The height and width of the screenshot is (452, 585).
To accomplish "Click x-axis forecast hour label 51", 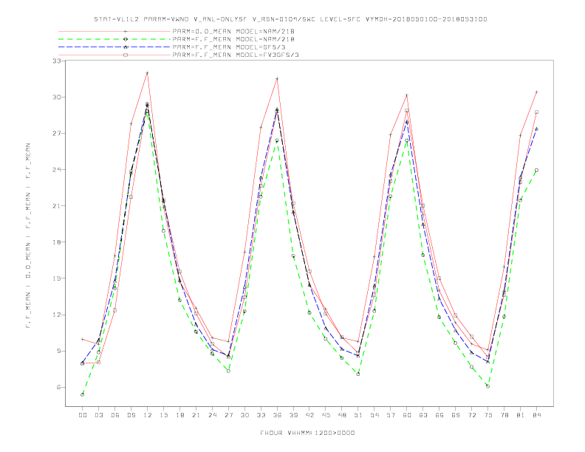I will click(358, 415).
